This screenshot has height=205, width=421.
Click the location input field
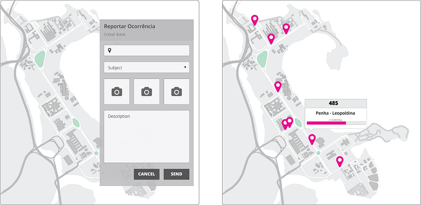pos(147,50)
